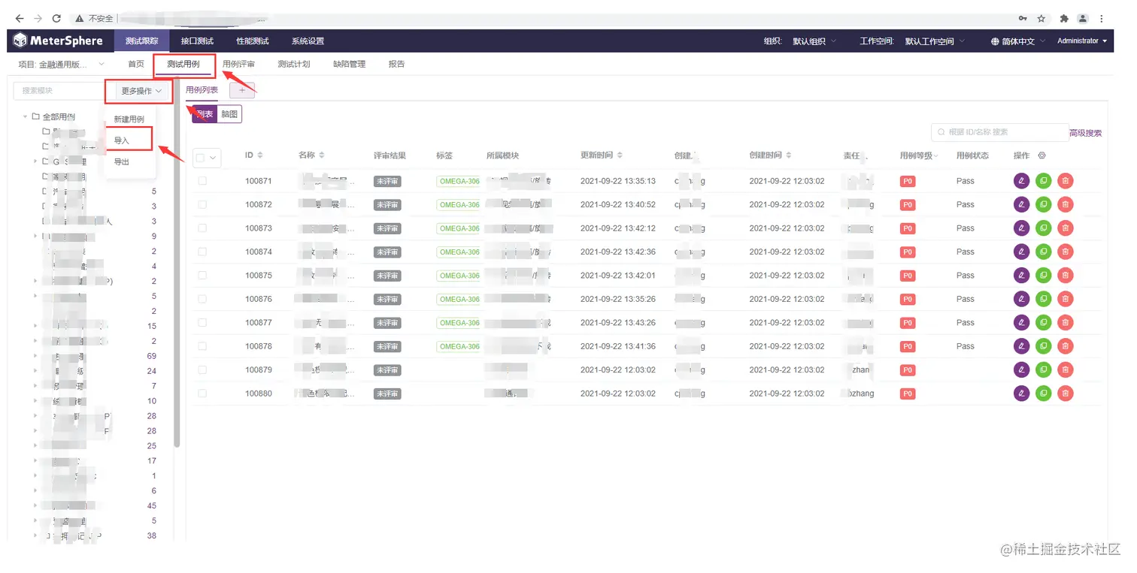
Task: Click 高级搜索 link
Action: click(x=1086, y=133)
